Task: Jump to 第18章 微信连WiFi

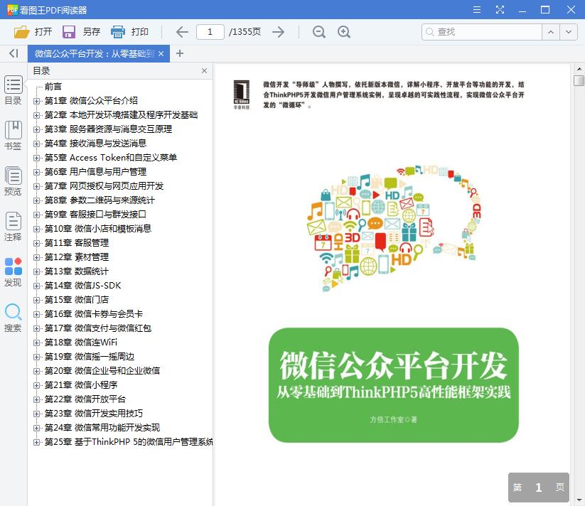Action: [81, 343]
